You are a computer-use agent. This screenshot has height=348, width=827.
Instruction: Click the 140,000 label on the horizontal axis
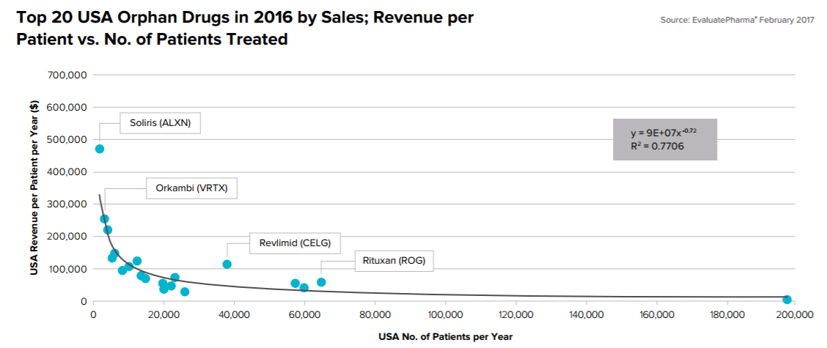587,315
